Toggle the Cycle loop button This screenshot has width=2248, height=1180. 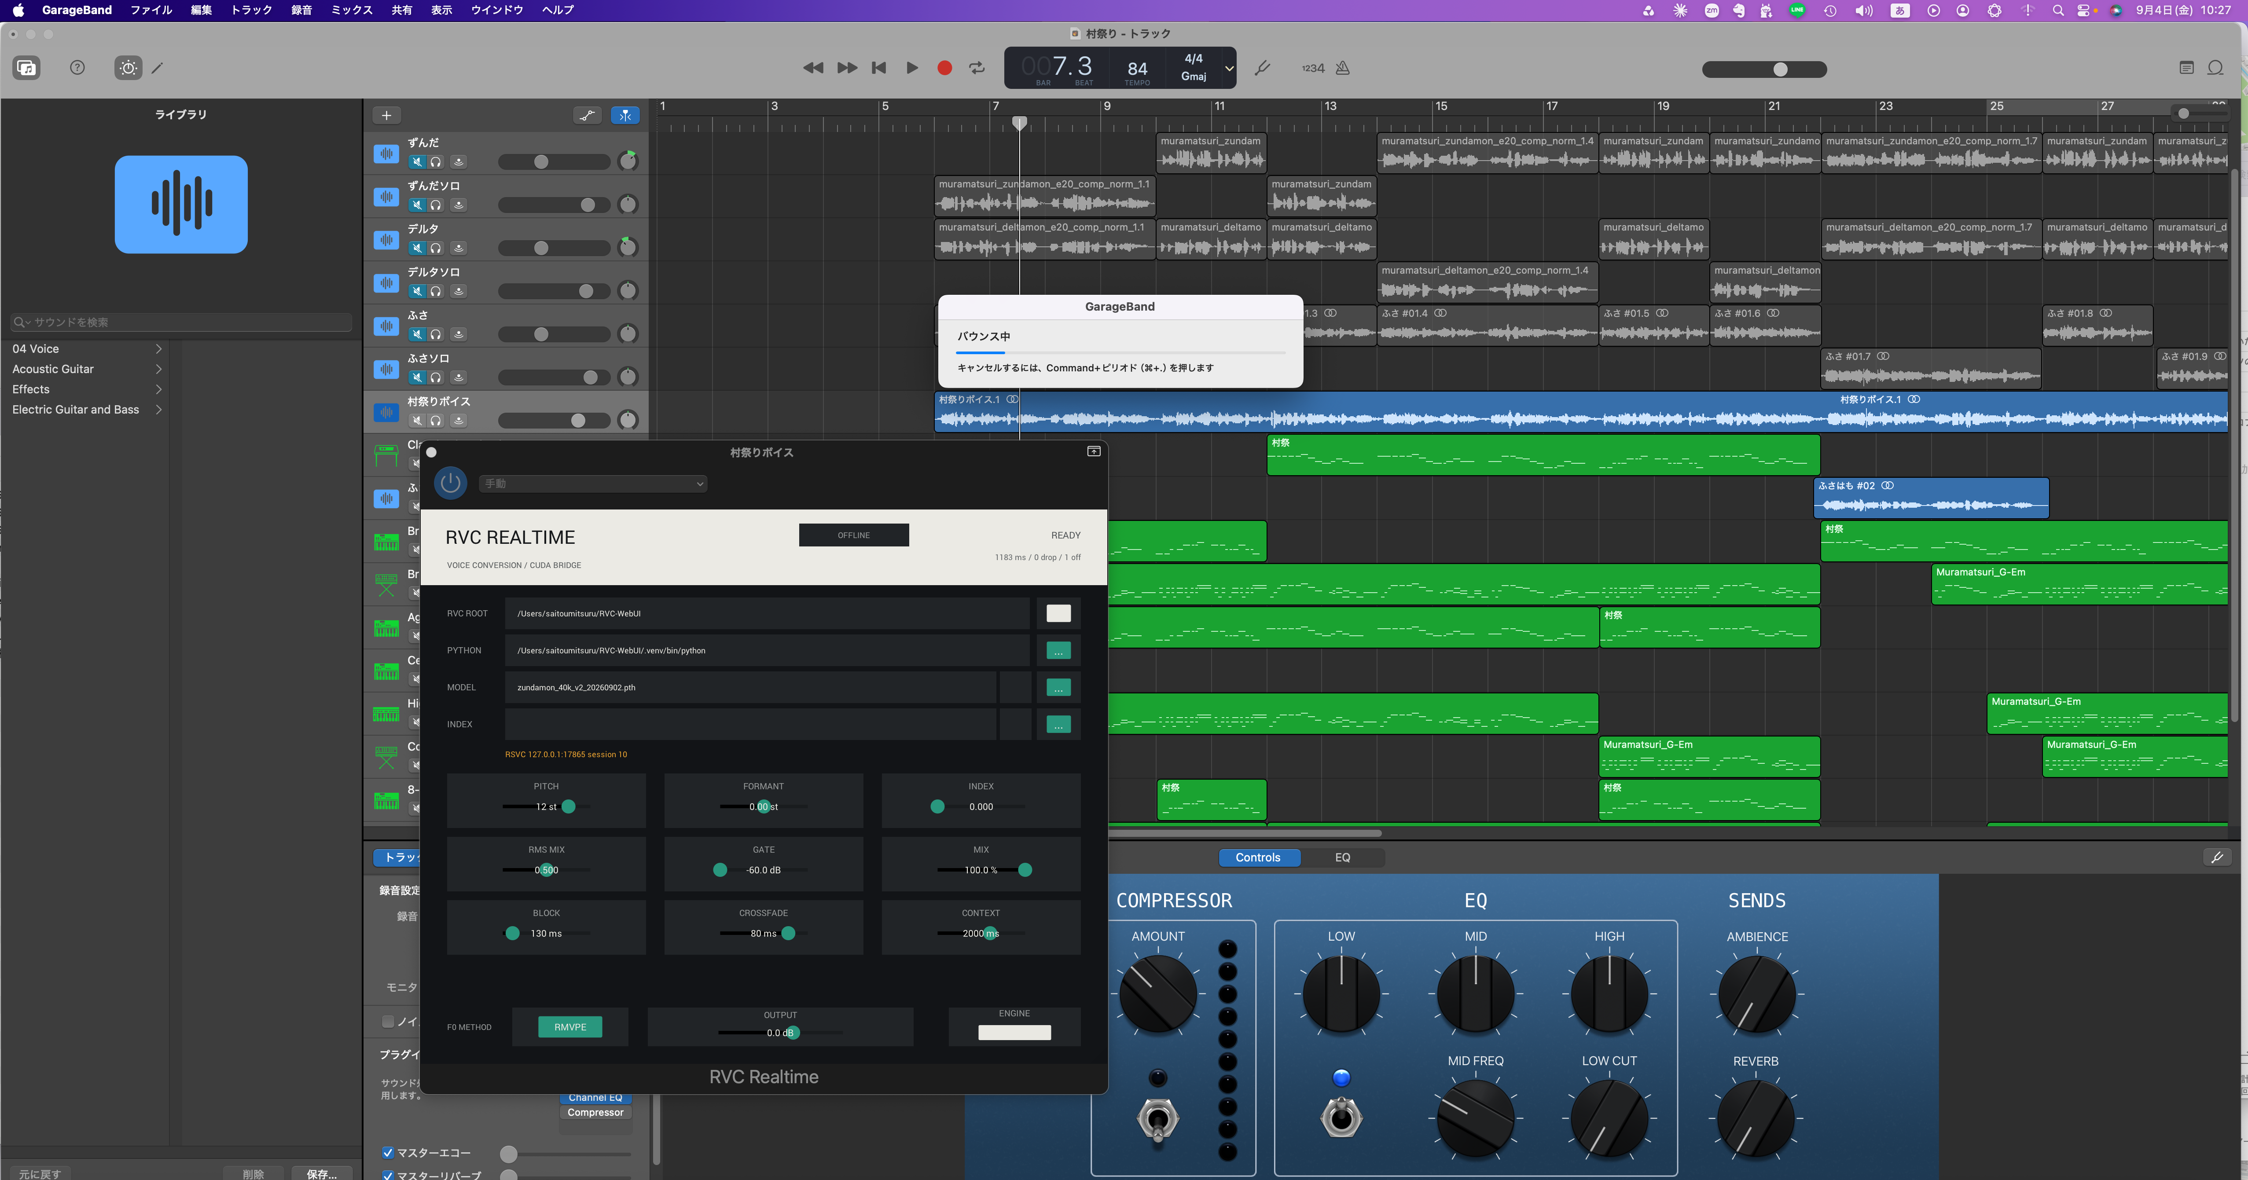coord(977,68)
